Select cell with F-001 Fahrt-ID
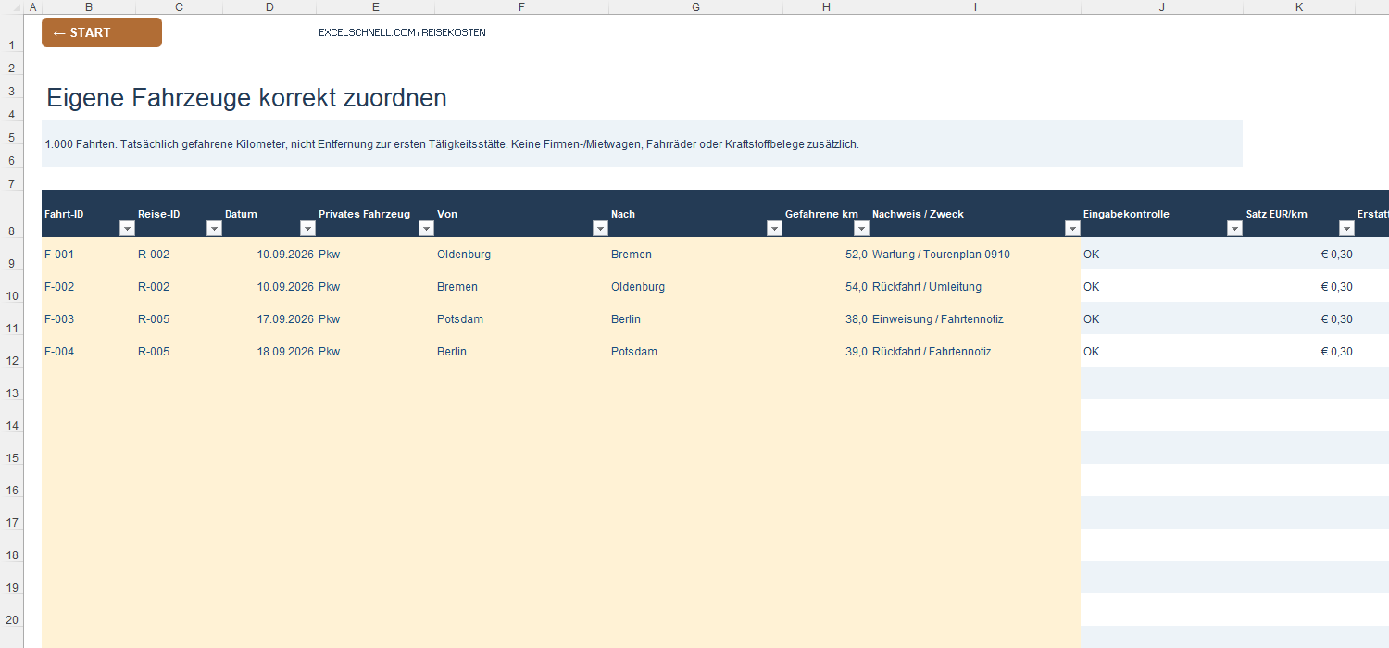1389x648 pixels. pyautogui.click(x=88, y=254)
